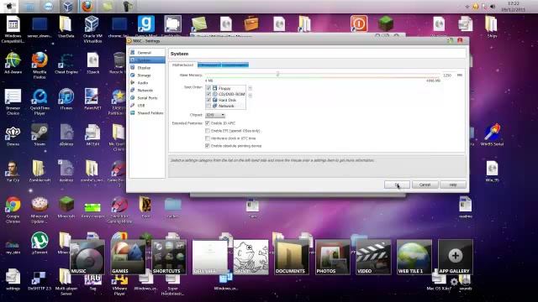Image resolution: width=538 pixels, height=302 pixels.
Task: Toggle the Hard Disk boot order checkbox
Action: (x=208, y=100)
